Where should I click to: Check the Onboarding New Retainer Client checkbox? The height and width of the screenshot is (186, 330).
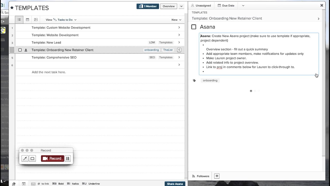click(20, 50)
